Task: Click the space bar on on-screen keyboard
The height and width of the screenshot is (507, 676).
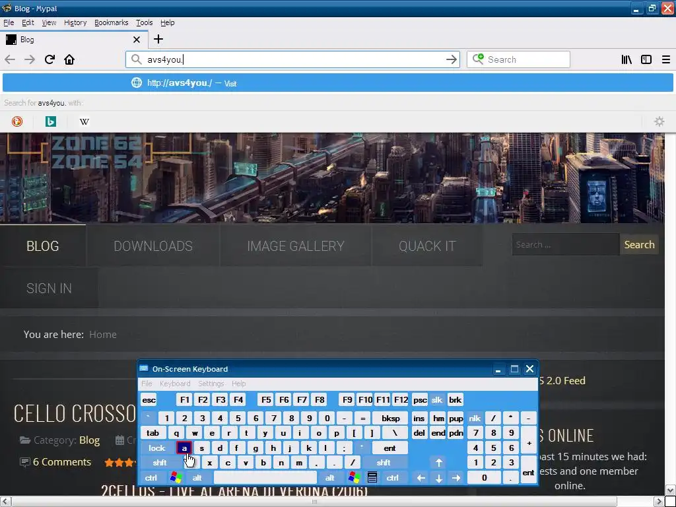Action: pos(265,478)
